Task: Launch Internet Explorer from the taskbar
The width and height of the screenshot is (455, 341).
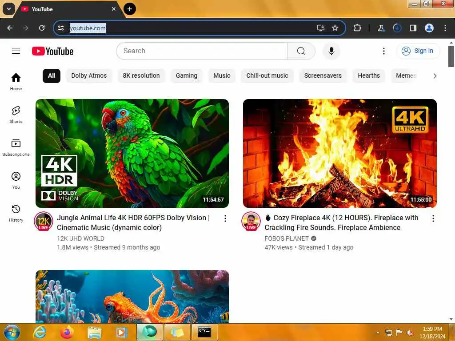Action: coord(40,332)
